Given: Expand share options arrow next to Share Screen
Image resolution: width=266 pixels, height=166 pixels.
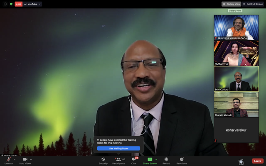Looking at the screenshot, I should 156,159.
